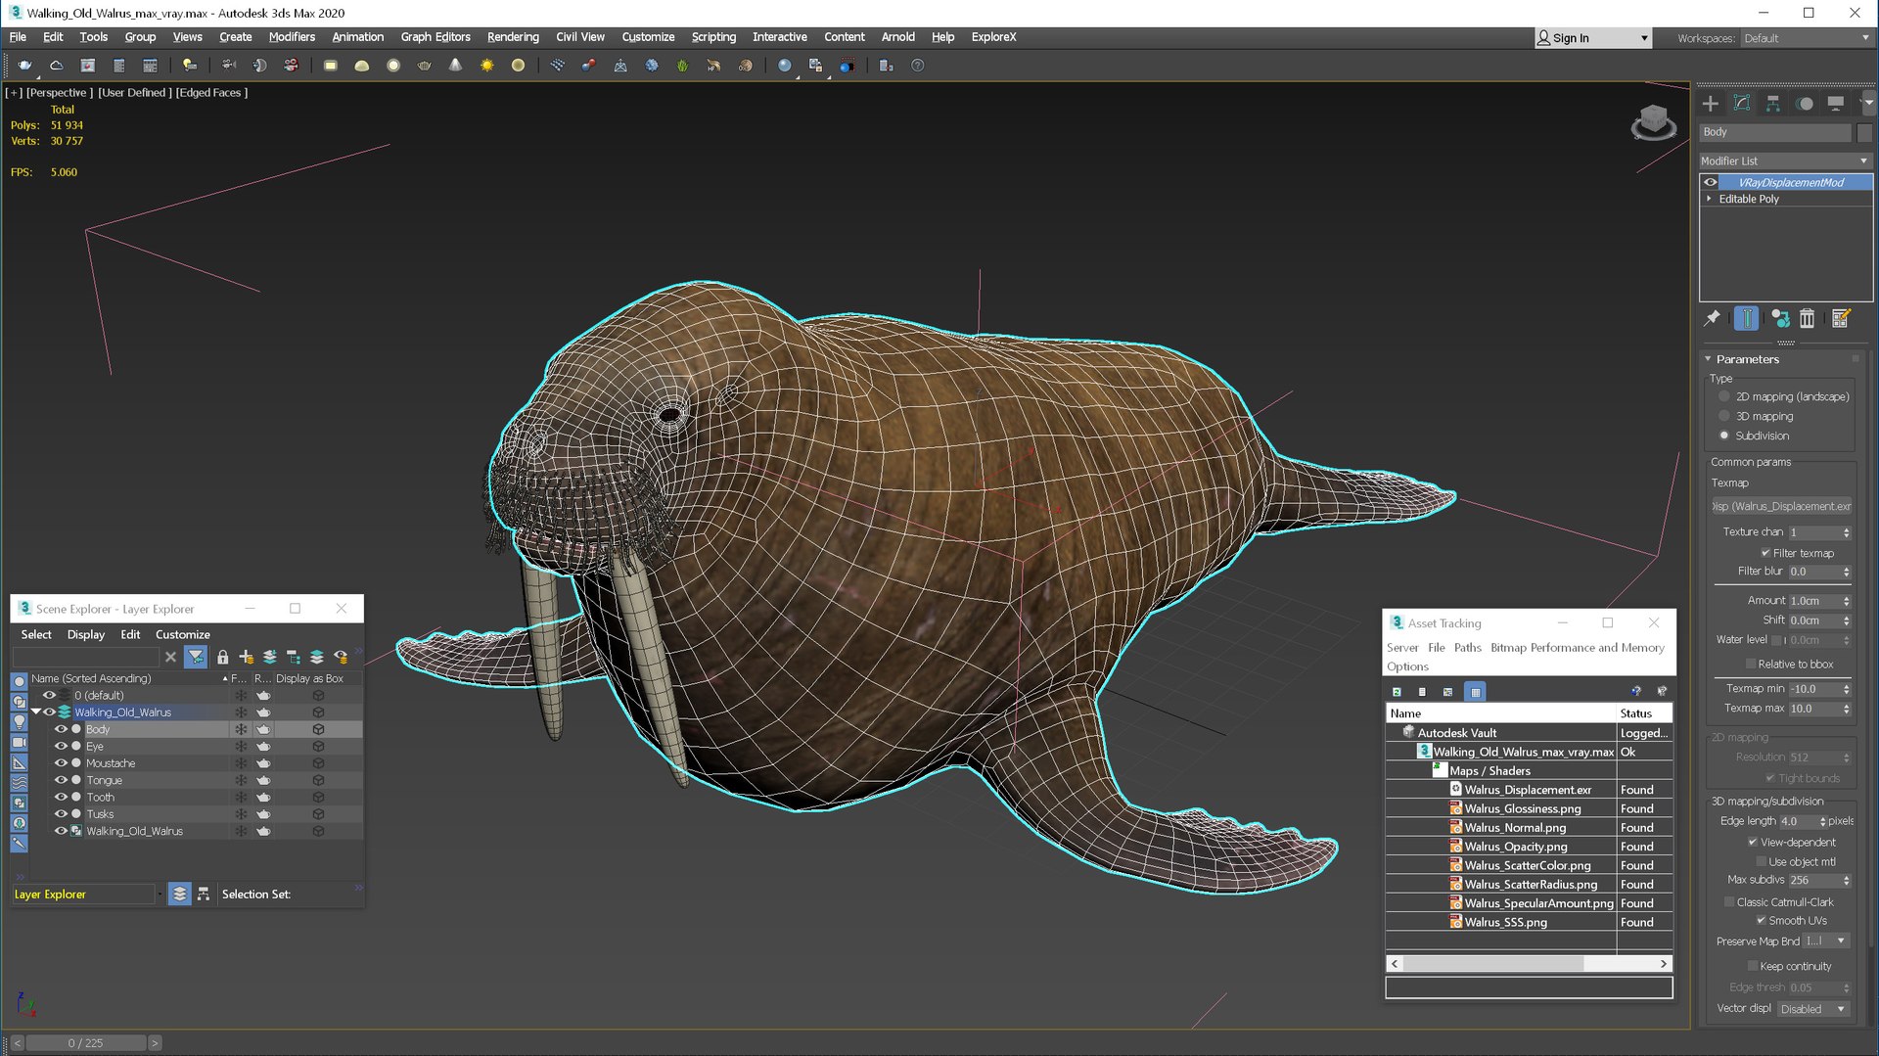Open the Rendering menu
The image size is (1879, 1056).
point(513,37)
